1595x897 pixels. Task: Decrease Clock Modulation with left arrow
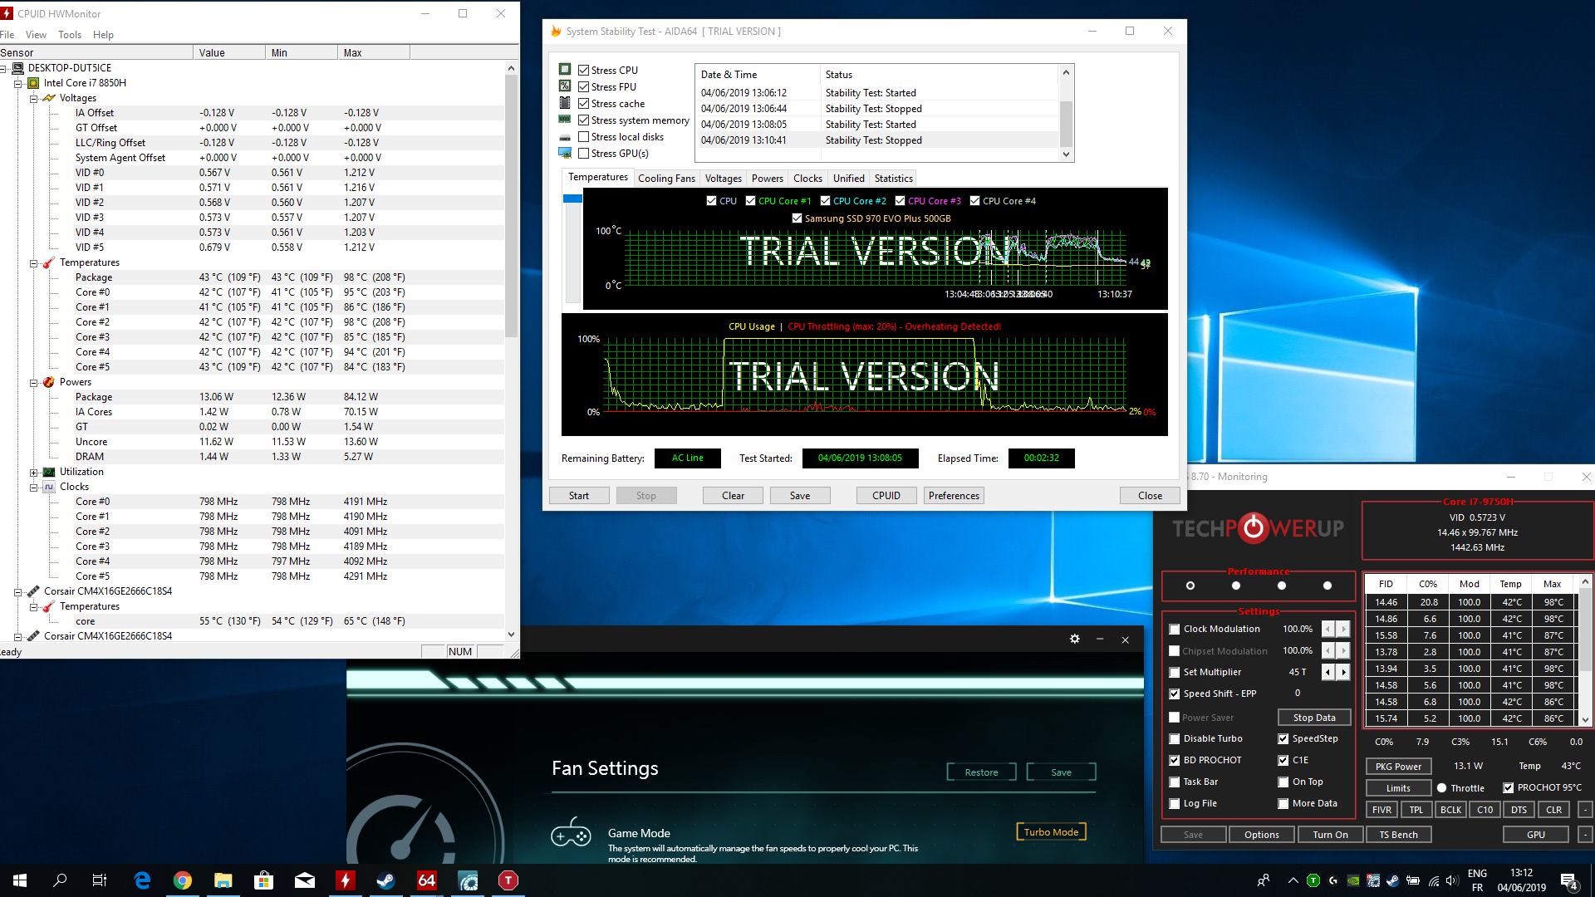(x=1328, y=630)
